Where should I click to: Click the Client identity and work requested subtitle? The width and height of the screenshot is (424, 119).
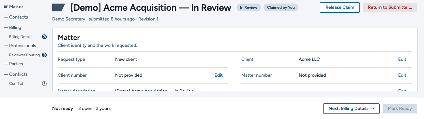coord(98,46)
